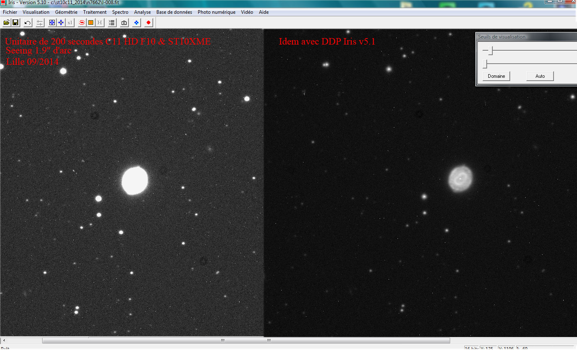Click the open file folder icon

point(6,23)
